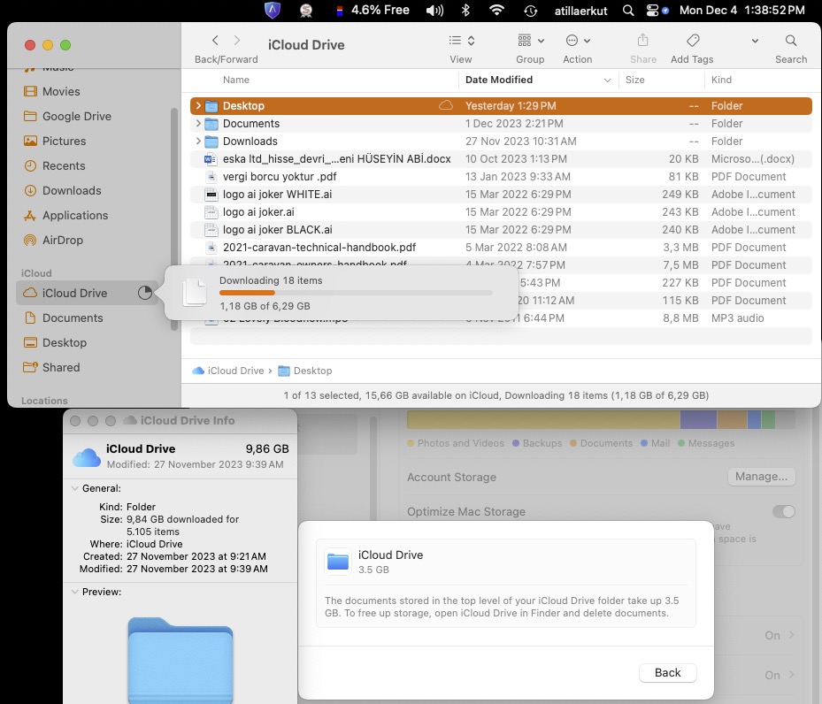Click the Manage... button for Account Storage
822x704 pixels.
(761, 477)
